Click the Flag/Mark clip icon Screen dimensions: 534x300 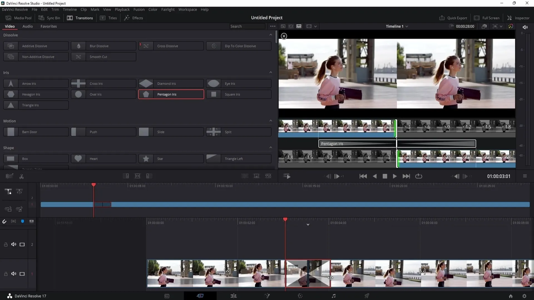coord(22,221)
